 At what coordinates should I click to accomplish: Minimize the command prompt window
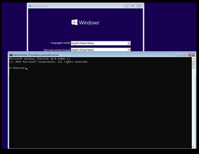click(x=179, y=55)
